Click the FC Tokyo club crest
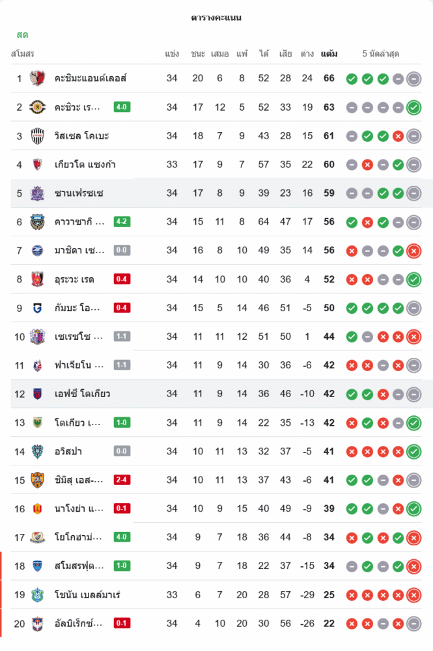Image resolution: width=433 pixels, height=651 pixels. click(x=37, y=394)
